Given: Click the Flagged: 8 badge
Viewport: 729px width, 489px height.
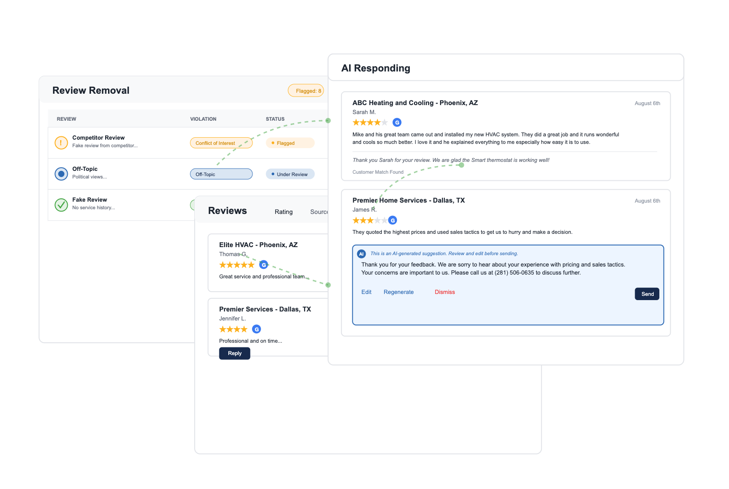Looking at the screenshot, I should click(306, 91).
